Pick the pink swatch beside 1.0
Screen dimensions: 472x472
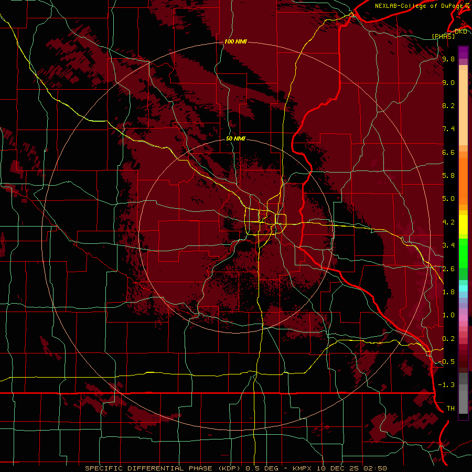(463, 318)
